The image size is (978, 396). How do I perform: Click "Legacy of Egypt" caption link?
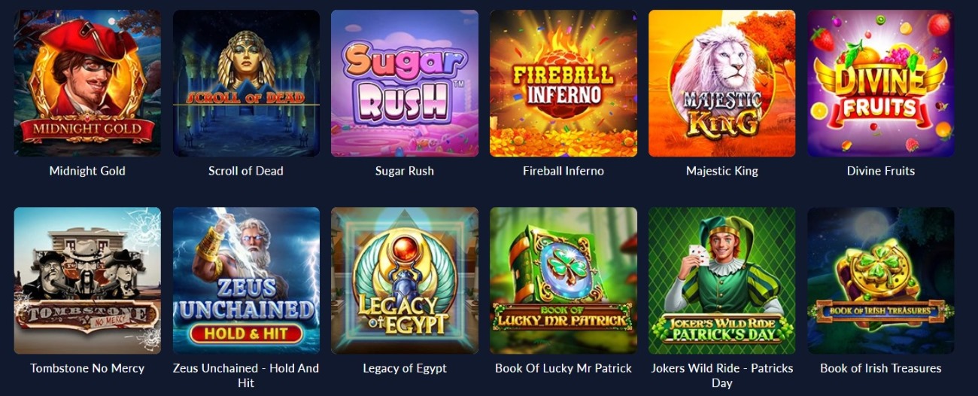[x=405, y=368]
